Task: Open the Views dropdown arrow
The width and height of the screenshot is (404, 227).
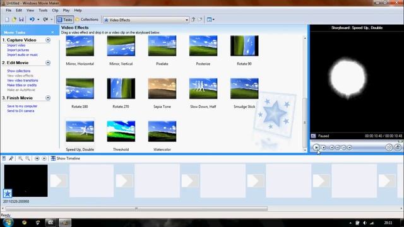Action: [x=213, y=20]
